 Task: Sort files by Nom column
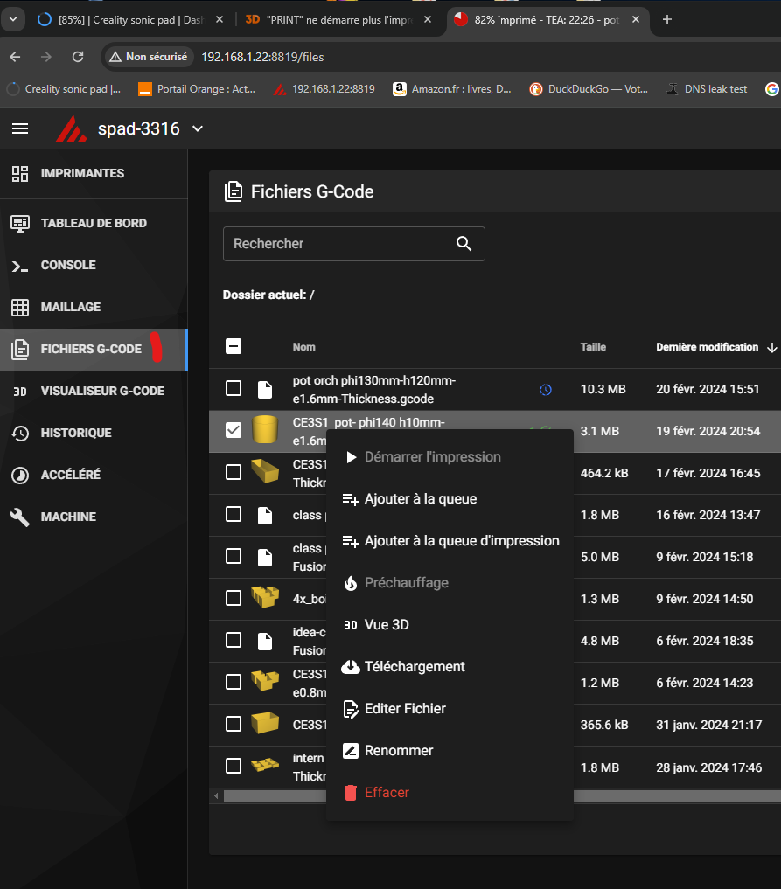pos(304,347)
